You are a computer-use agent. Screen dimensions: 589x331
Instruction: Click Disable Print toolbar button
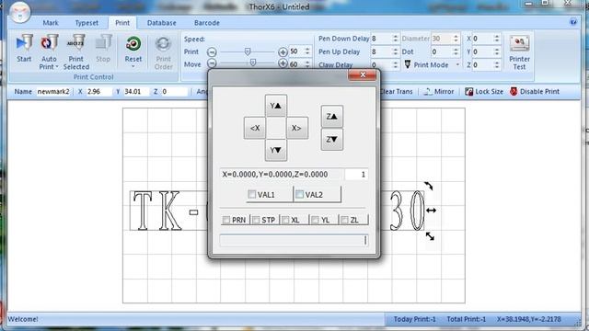[535, 92]
